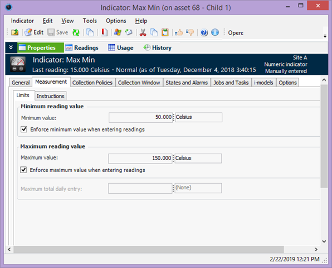Expand the toolbar overflow arrow
This screenshot has width=332, height=268.
pos(325,36)
